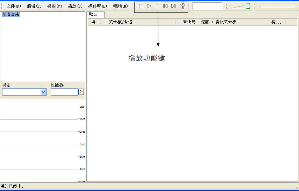The width and height of the screenshot is (299, 191).
Task: Click the Stop playback button
Action: click(141, 6)
